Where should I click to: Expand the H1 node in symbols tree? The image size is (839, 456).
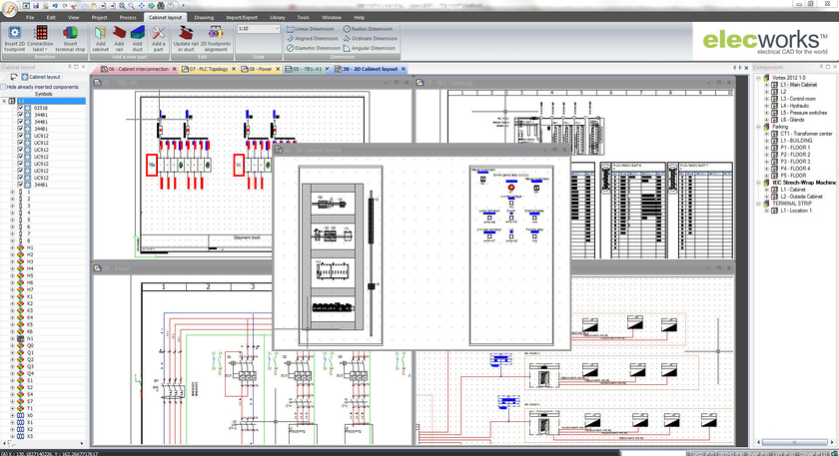click(12, 247)
